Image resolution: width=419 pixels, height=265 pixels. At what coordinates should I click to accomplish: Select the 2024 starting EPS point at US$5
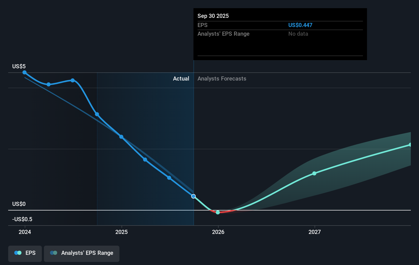(x=24, y=72)
